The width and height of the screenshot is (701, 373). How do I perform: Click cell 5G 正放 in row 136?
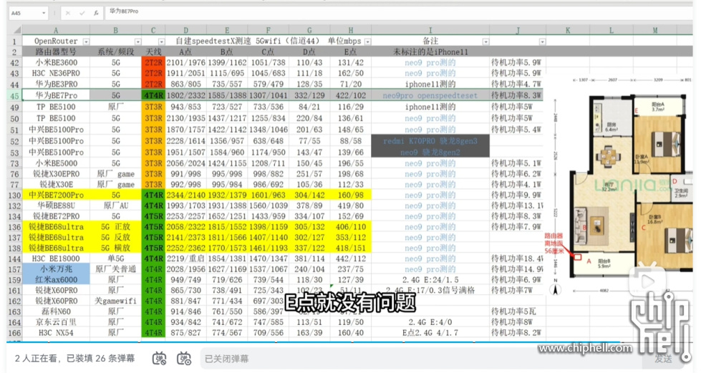[x=116, y=227]
